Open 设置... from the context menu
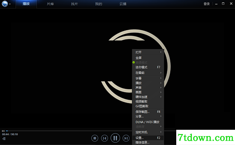 coord(148,138)
